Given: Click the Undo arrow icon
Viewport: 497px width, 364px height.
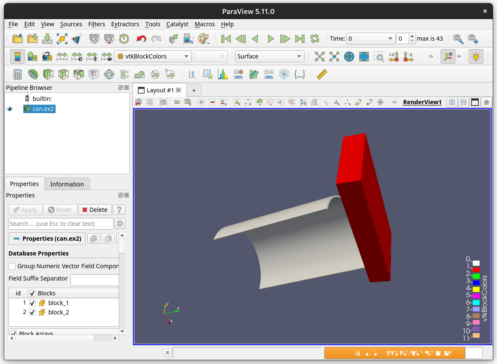Looking at the screenshot, I should point(141,39).
